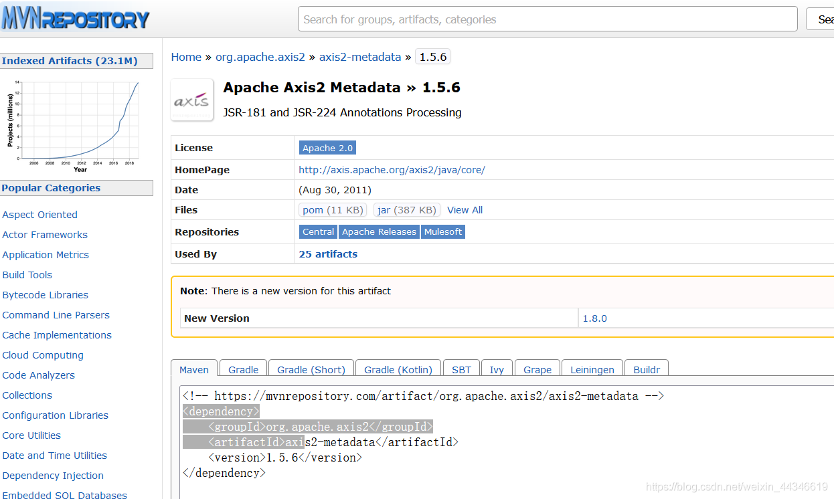
Task: Open Collections category
Action: (x=27, y=395)
